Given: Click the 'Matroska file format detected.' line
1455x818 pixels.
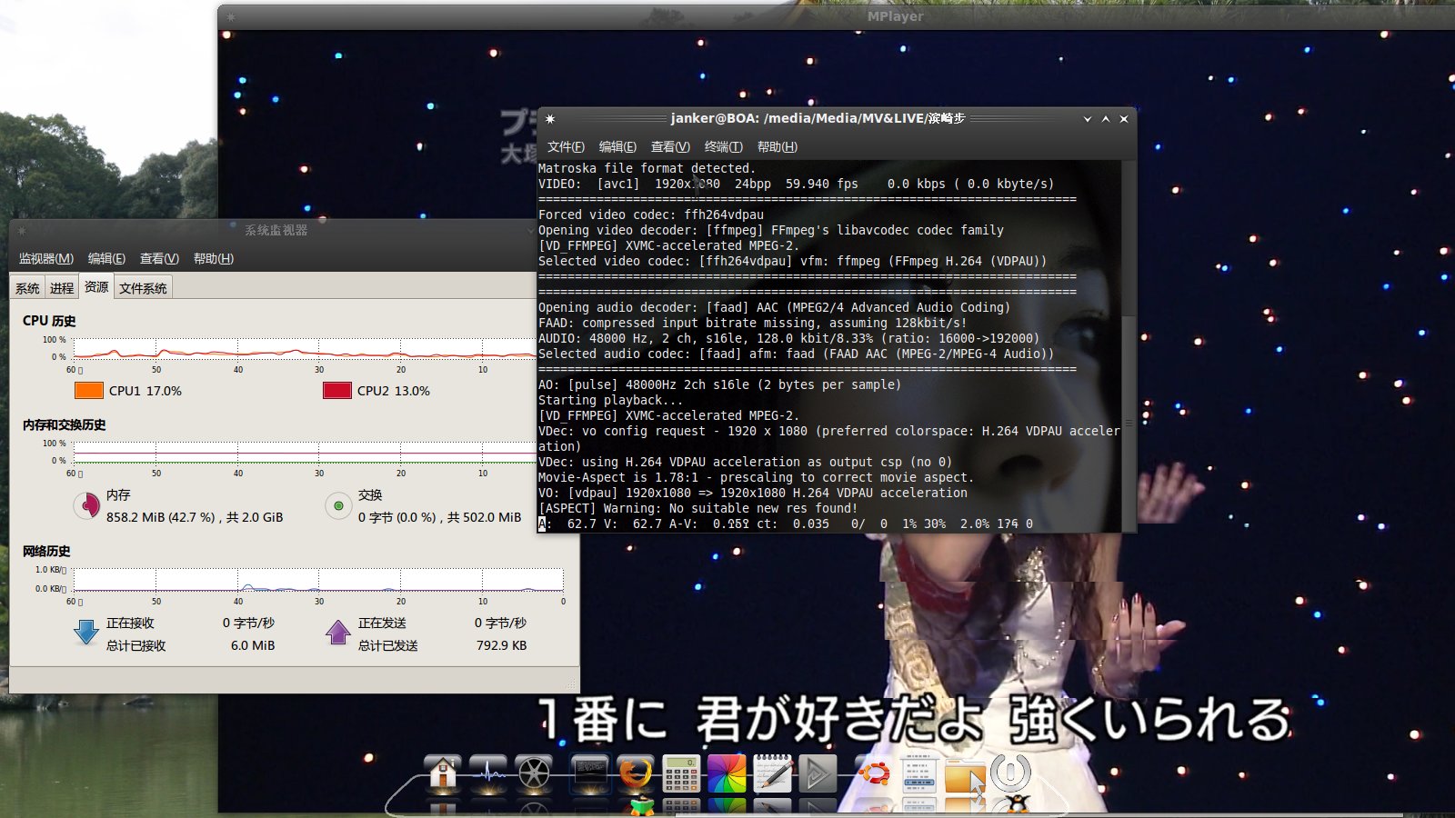Looking at the screenshot, I should click(x=647, y=168).
